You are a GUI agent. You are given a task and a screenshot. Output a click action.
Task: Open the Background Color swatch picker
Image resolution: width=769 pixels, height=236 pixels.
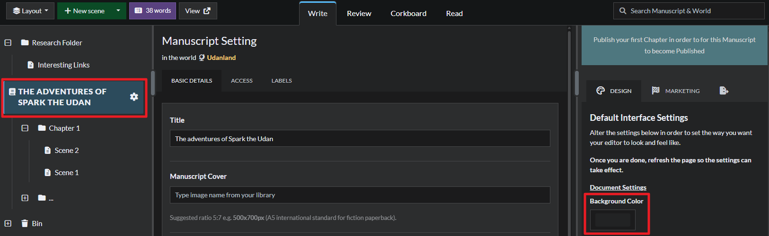coord(613,219)
